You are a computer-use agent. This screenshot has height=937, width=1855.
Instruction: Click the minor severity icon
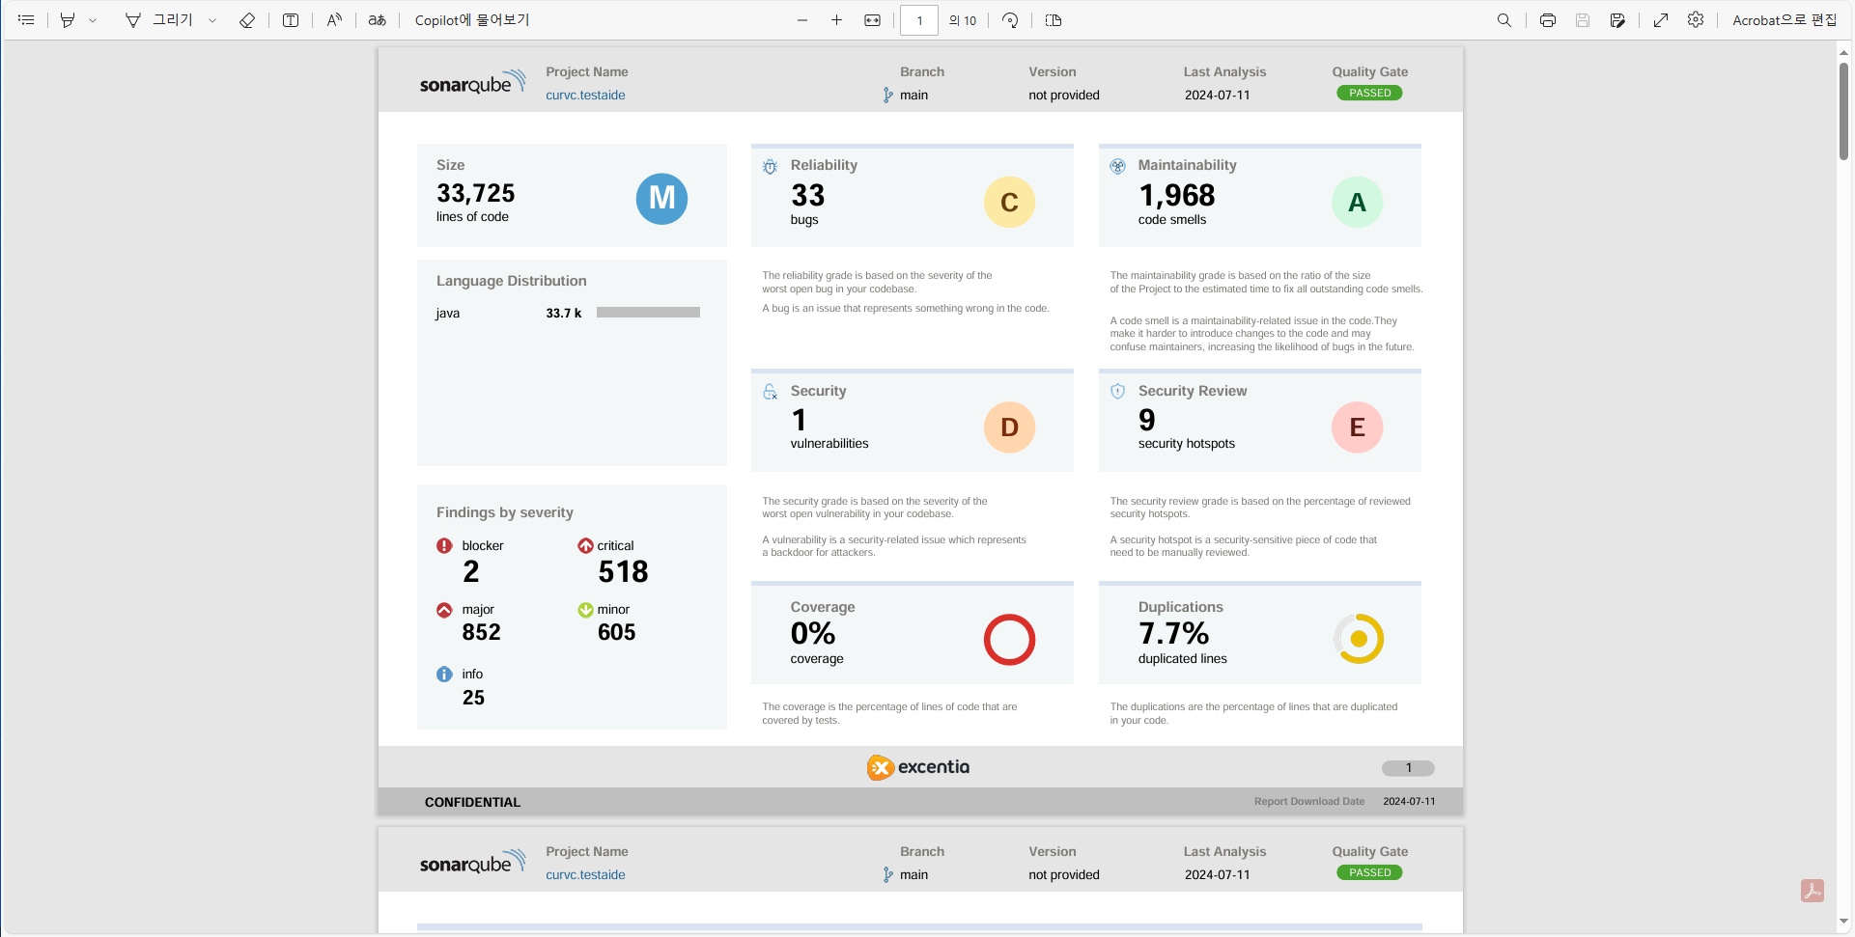pyautogui.click(x=585, y=610)
